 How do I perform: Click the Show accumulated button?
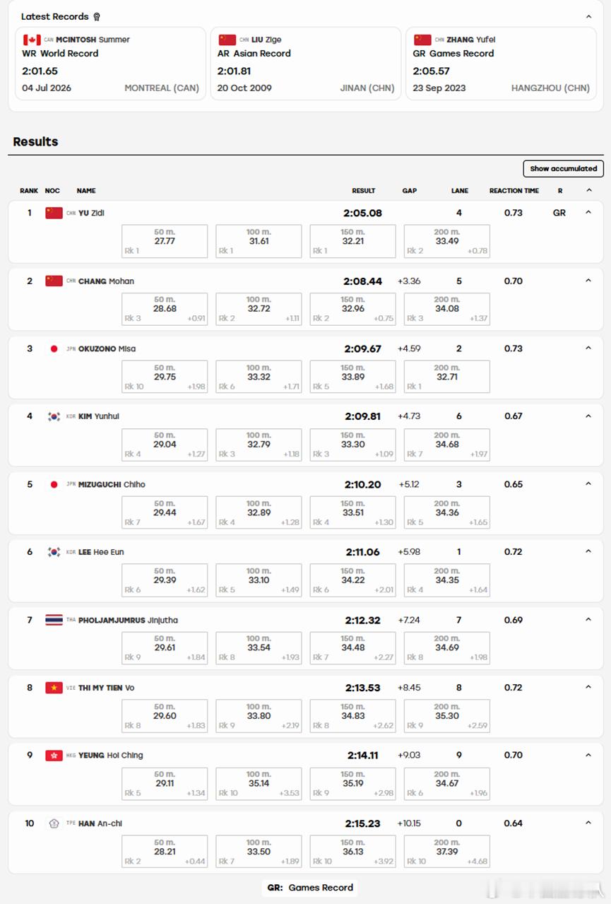click(x=563, y=168)
